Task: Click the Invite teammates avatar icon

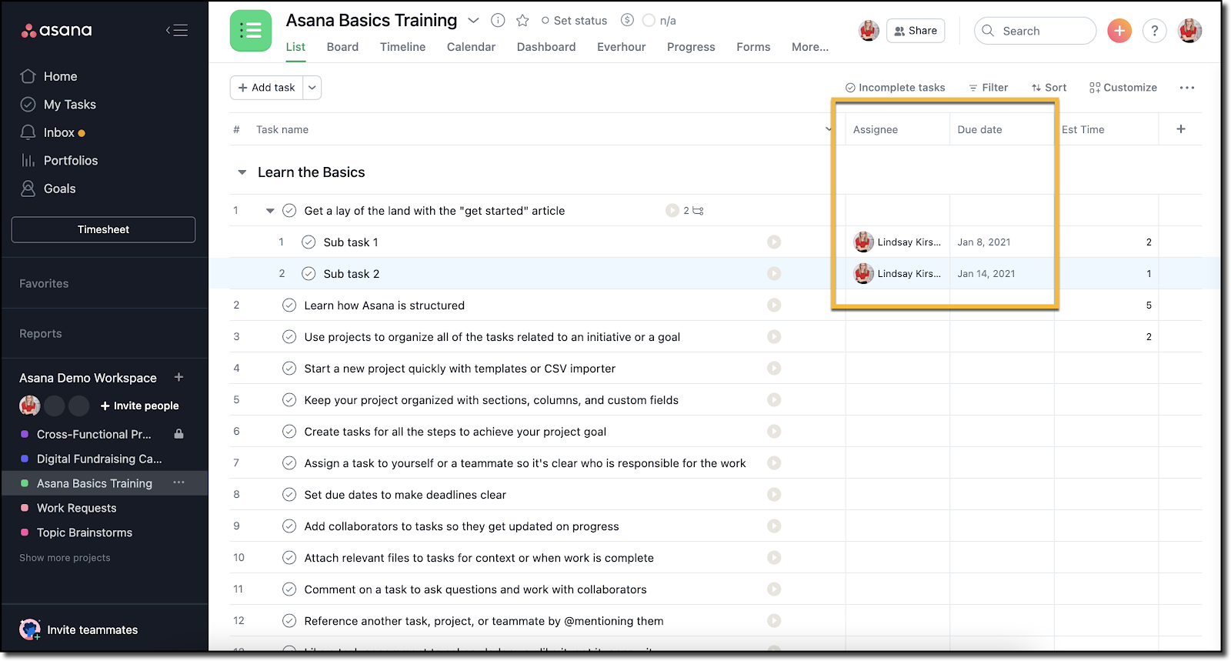Action: (30, 629)
